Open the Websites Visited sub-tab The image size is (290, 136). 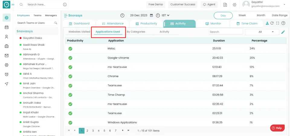click(79, 32)
